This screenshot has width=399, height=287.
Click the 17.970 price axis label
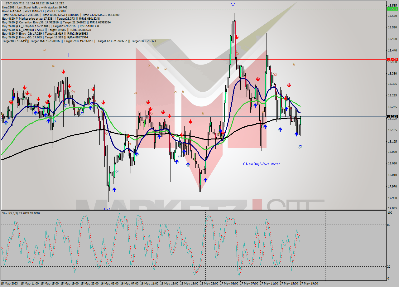[392, 186]
